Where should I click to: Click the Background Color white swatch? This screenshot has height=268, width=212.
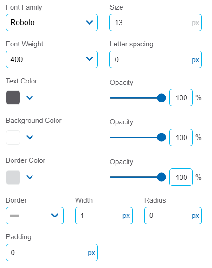(13, 137)
